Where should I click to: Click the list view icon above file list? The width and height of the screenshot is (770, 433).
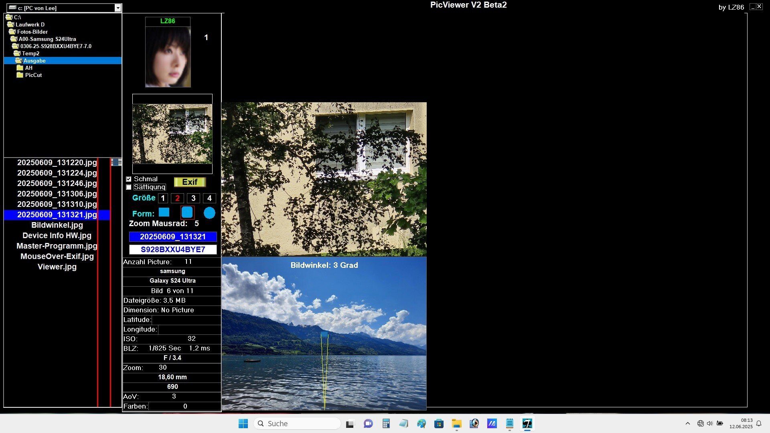point(116,162)
